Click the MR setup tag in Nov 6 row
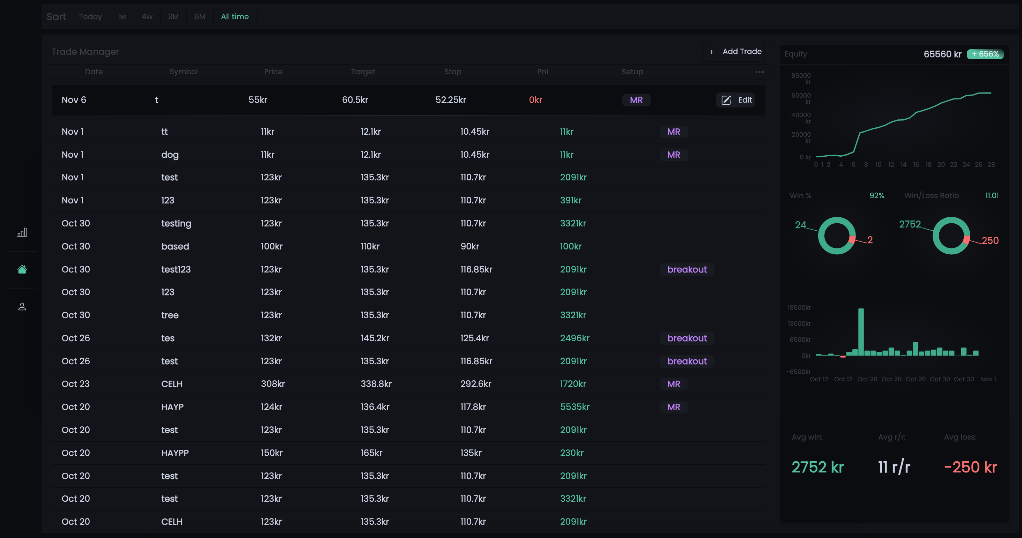Screen dimensions: 1022x538 pyautogui.click(x=636, y=100)
